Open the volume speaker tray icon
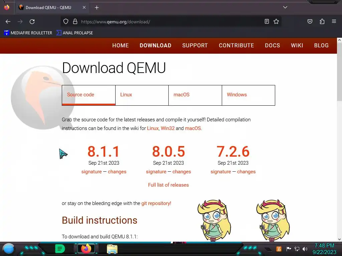This screenshot has width=342, height=256. [305, 249]
